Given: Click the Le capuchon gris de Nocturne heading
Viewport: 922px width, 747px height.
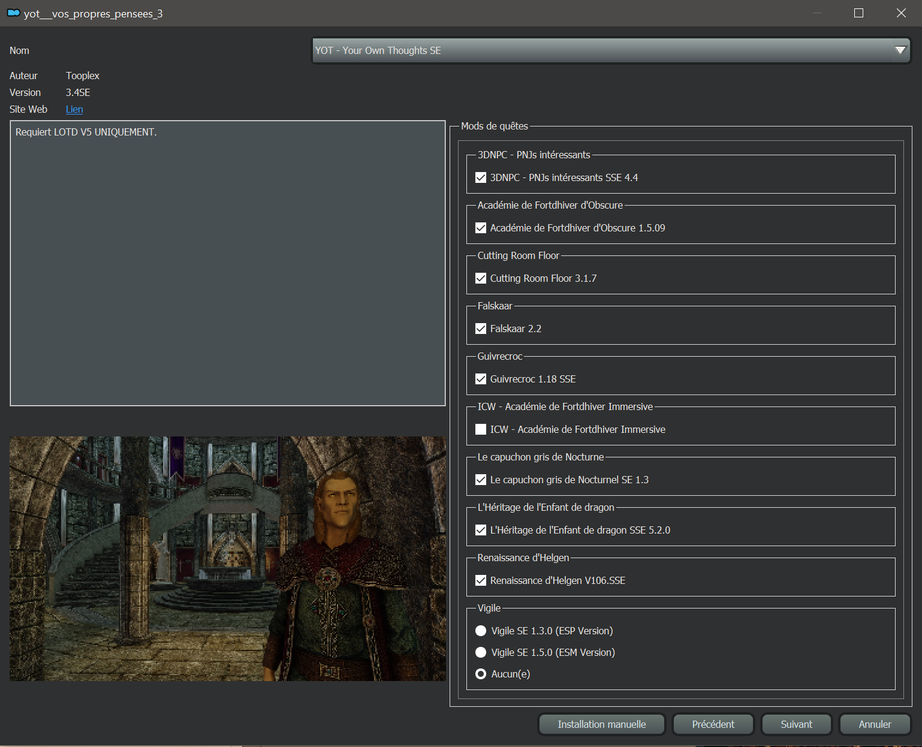Looking at the screenshot, I should click(541, 457).
